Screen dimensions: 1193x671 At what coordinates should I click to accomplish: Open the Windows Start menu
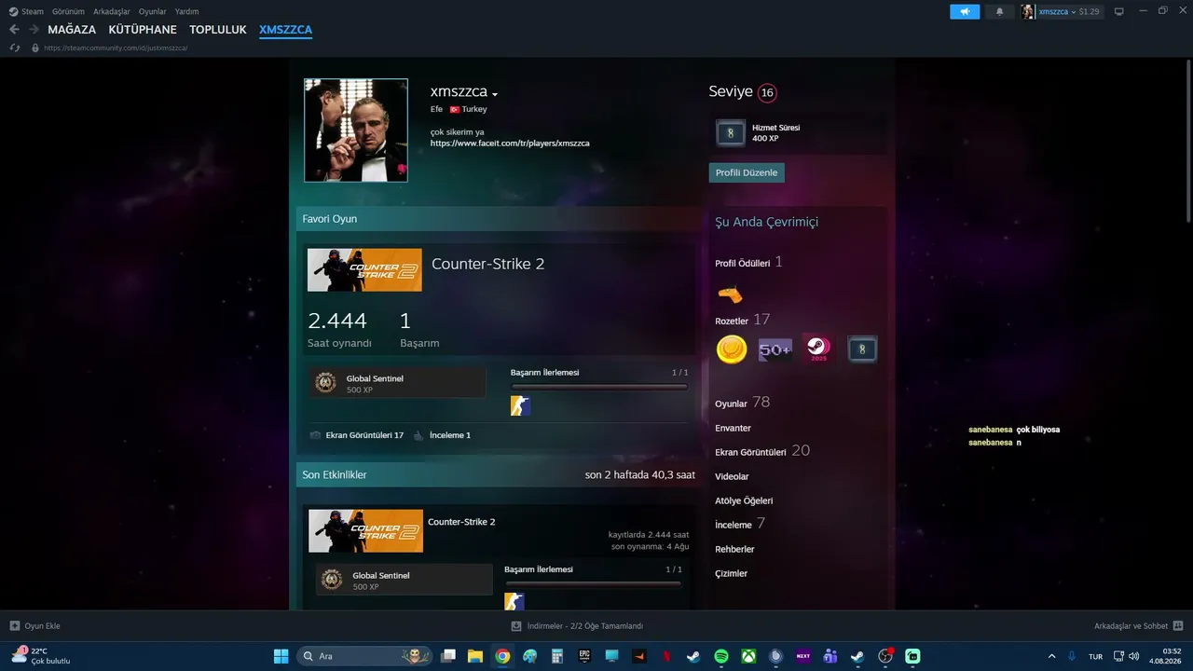[281, 656]
